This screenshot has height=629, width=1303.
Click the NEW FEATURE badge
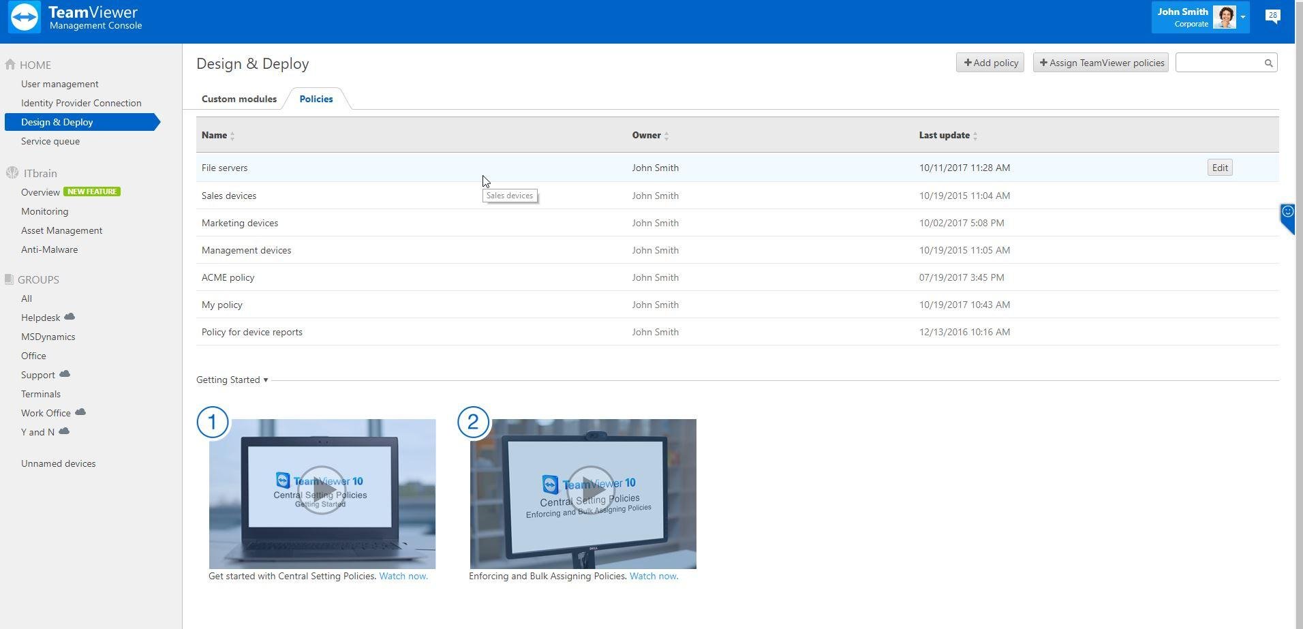(92, 191)
